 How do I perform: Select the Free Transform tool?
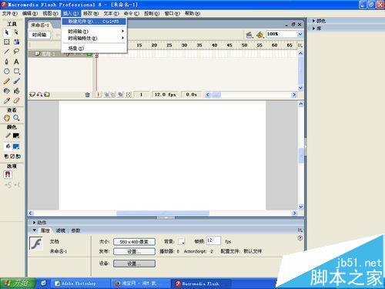coord(7,42)
